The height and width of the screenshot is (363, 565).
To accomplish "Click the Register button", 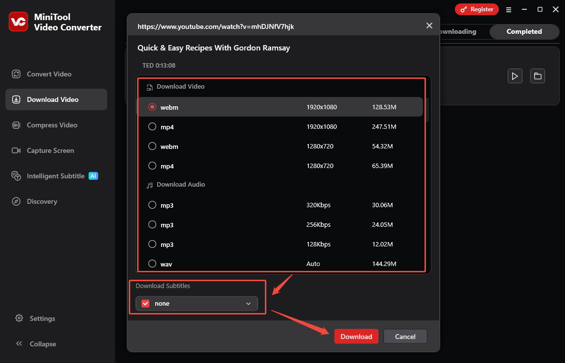I will pyautogui.click(x=476, y=9).
